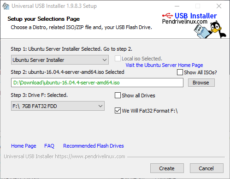Click the USB Installer Pendrivelinux penguin logo
230x179 pixels.
point(194,25)
